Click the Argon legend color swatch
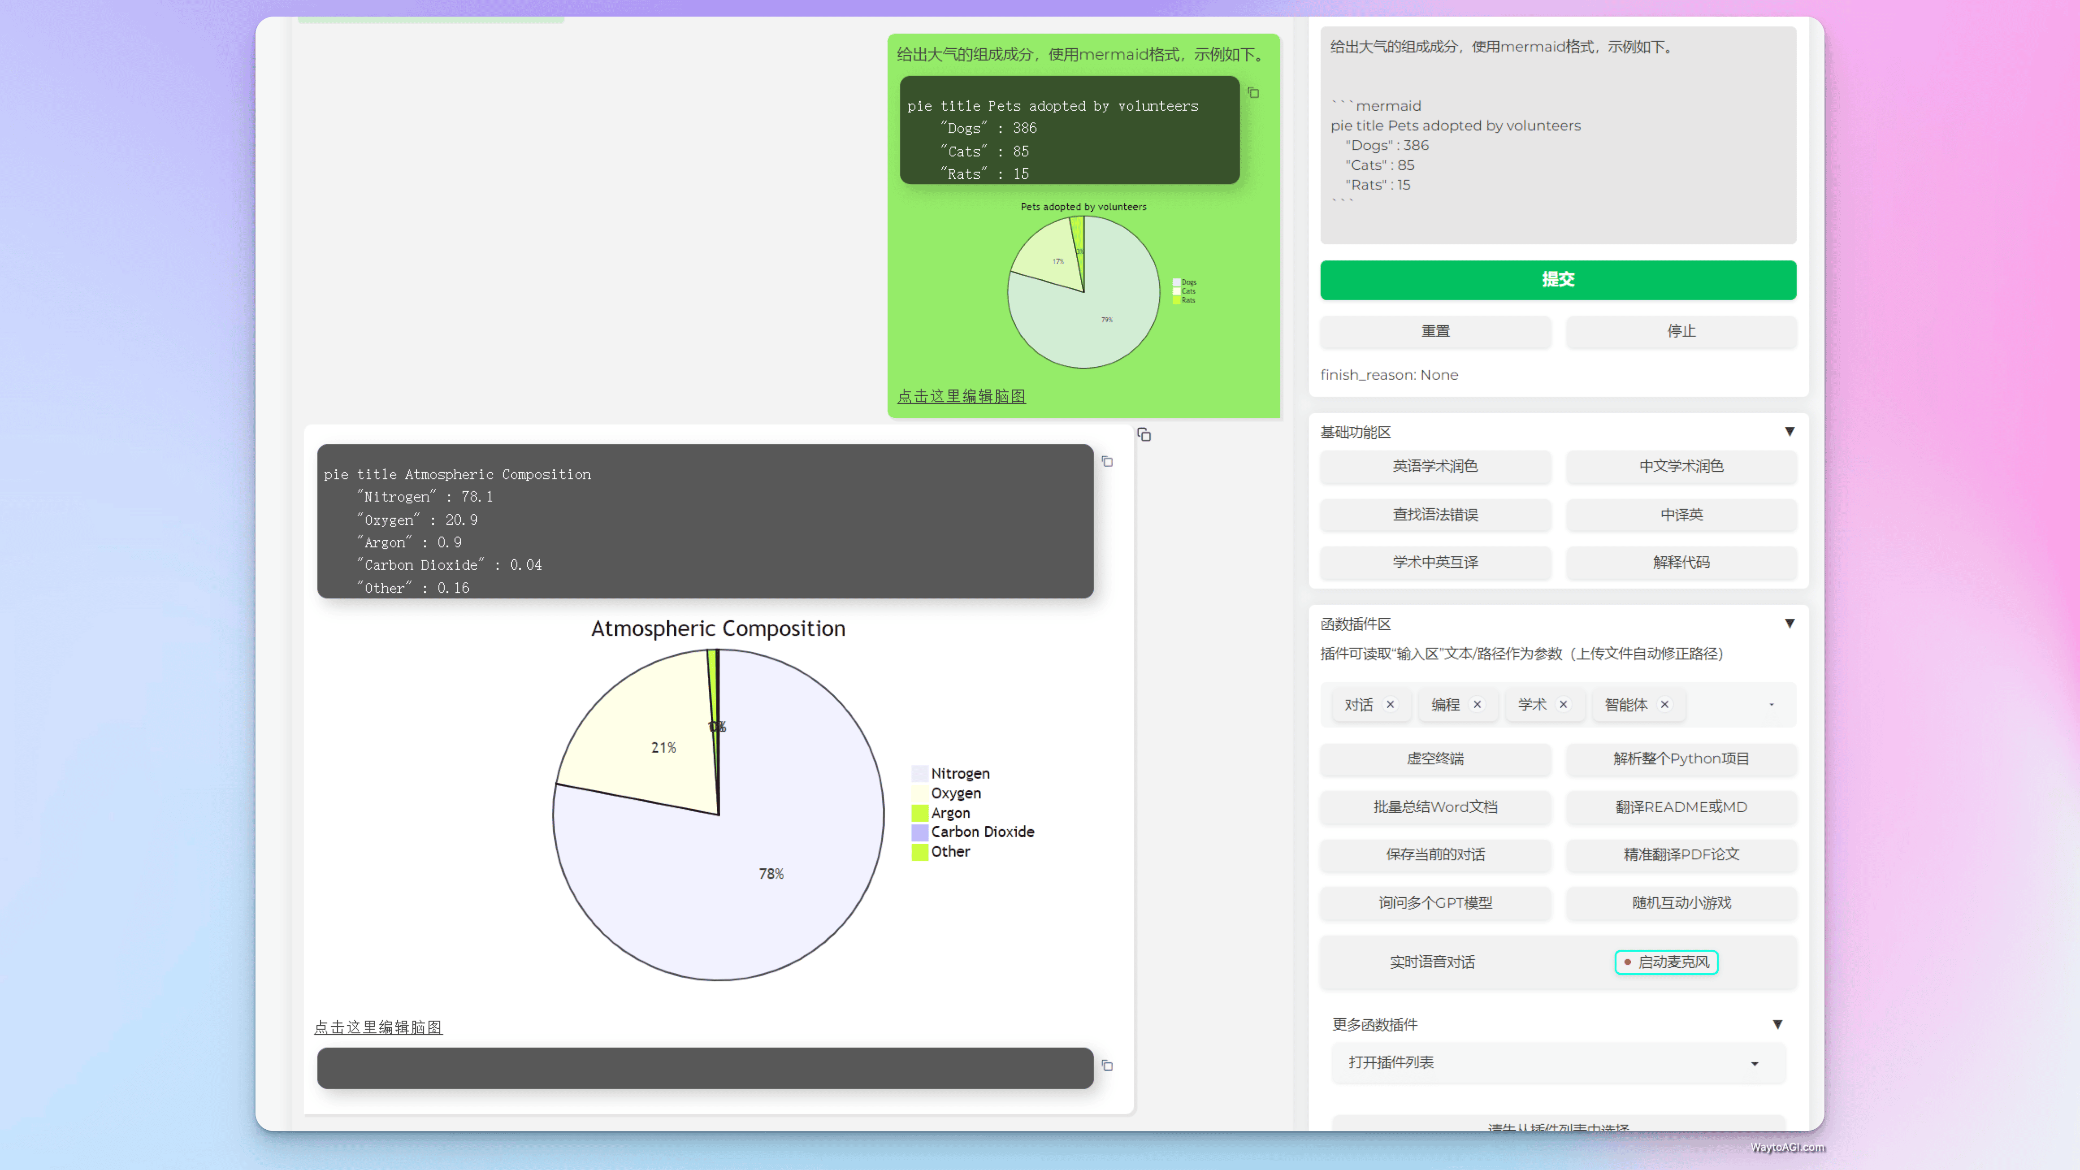 click(x=919, y=813)
